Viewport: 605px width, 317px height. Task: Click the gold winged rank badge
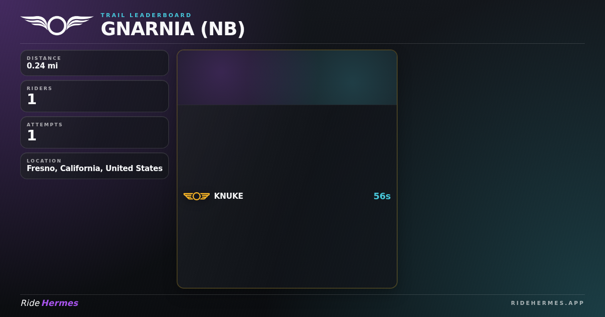tap(197, 196)
